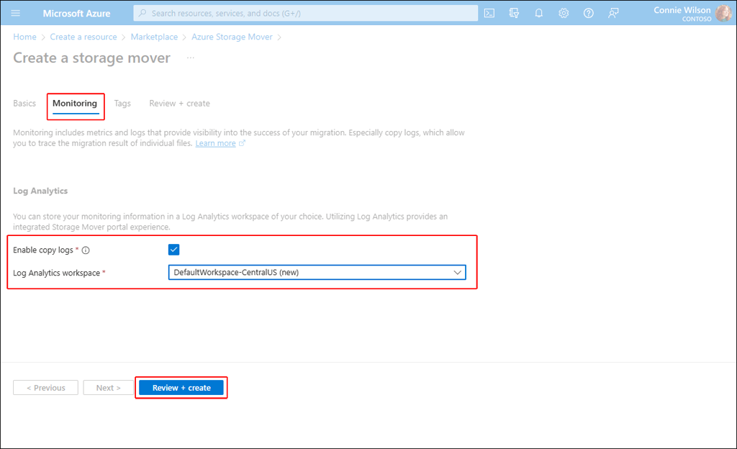
Task: Click the Create a resource breadcrumb
Action: click(83, 37)
